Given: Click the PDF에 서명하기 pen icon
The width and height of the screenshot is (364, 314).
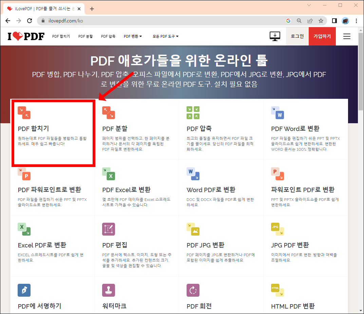Looking at the screenshot, I should 24,290.
